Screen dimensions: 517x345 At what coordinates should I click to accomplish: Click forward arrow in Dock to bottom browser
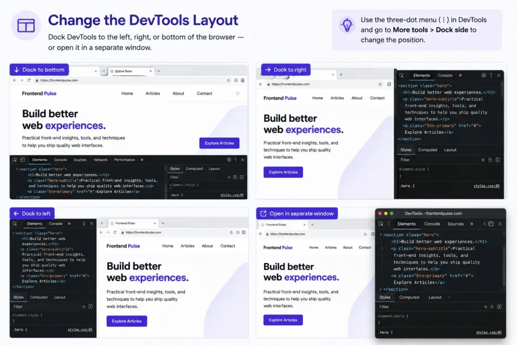[21, 80]
